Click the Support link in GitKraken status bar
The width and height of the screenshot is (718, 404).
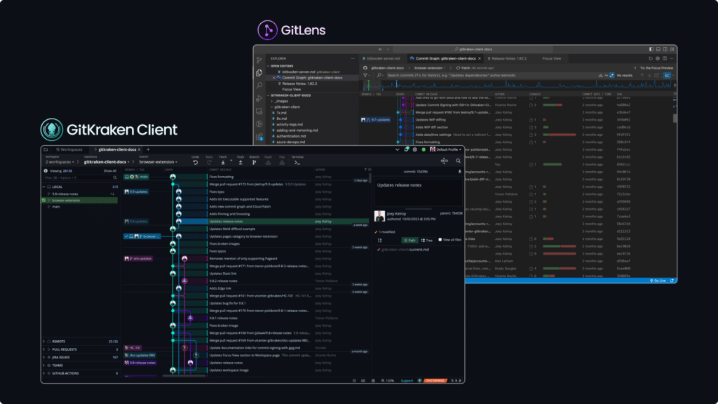point(407,381)
